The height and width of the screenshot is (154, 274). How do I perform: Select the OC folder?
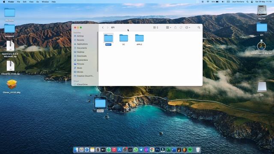tap(124, 39)
